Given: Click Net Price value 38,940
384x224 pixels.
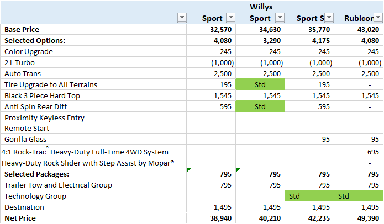Looking at the screenshot, I should pyautogui.click(x=220, y=218).
